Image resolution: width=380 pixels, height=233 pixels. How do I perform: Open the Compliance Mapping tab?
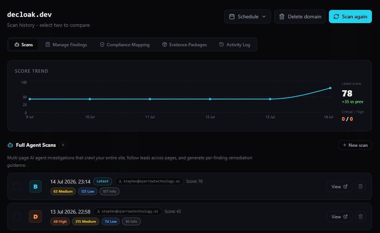click(125, 44)
